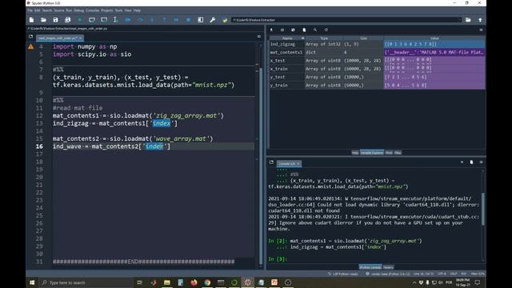Open working directory path combo box

(346, 20)
